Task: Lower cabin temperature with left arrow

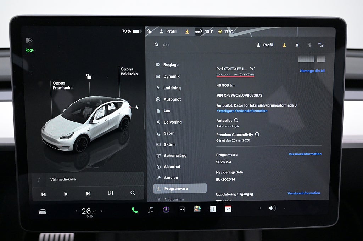Action: (76, 211)
